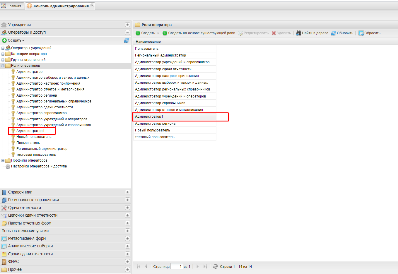Expand the Операторы учреждений tree node
Image resolution: width=398 pixels, height=274 pixels.
coord(3,48)
